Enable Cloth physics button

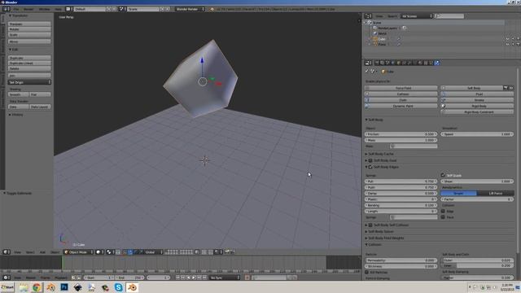[x=401, y=100]
